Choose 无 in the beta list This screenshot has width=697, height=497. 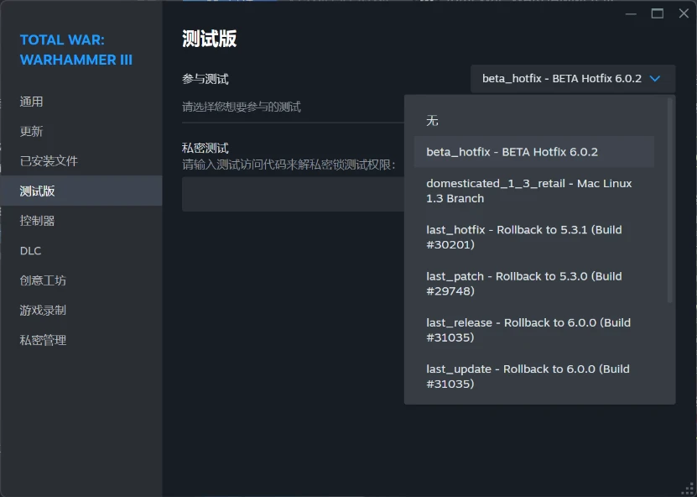coord(533,121)
